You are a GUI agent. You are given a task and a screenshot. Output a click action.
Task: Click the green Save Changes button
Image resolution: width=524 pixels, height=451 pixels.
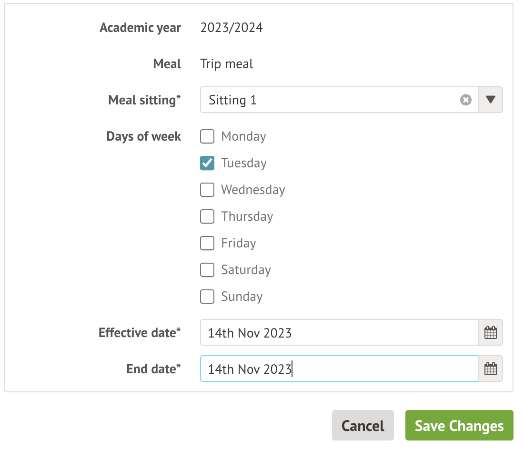[459, 426]
